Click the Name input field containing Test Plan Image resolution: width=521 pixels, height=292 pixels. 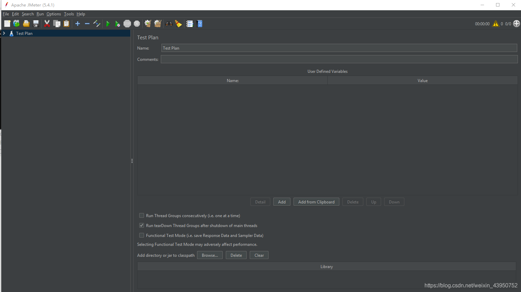[339, 48]
